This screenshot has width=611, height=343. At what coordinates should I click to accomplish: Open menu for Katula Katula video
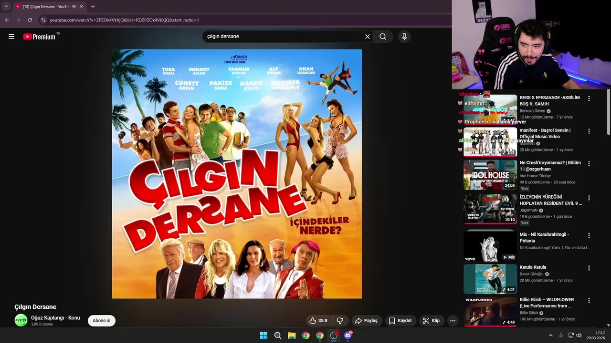click(589, 268)
